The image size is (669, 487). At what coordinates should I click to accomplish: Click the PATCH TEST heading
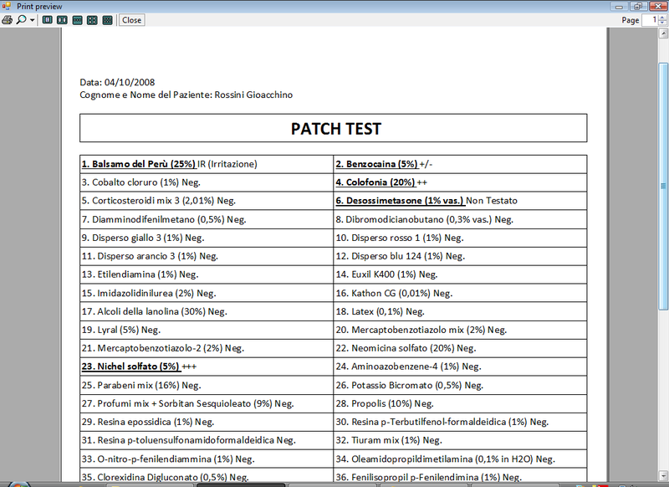tap(336, 129)
